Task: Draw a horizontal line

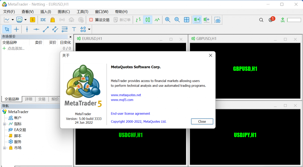Action: click(x=36, y=29)
